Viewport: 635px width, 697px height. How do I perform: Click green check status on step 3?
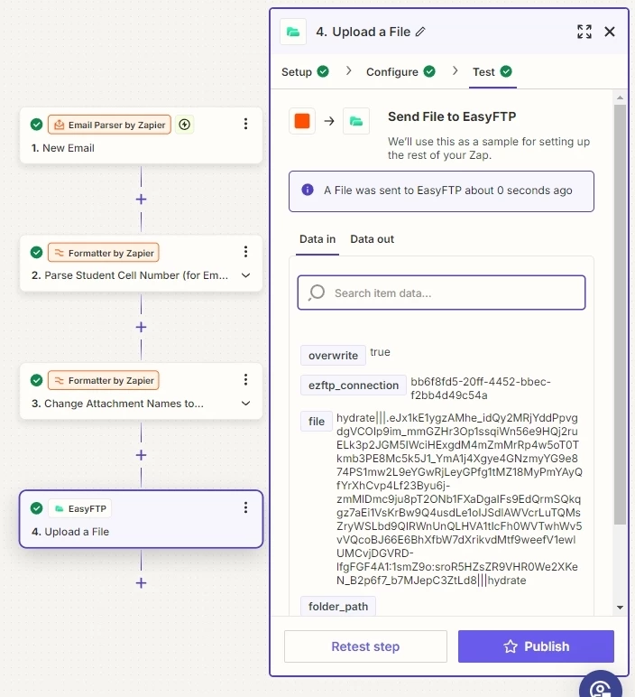point(36,380)
